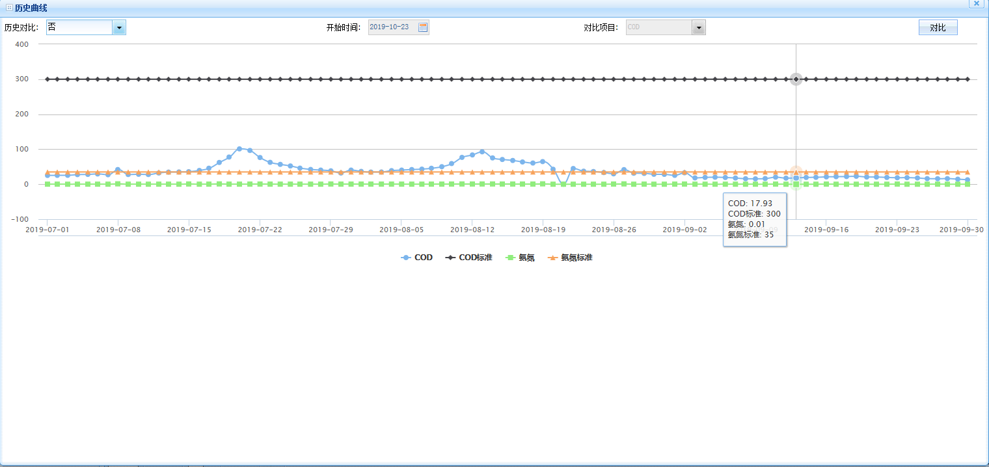Toggle the 氨氮标准 legend entry
Viewport: 989px width, 467px height.
tap(570, 258)
